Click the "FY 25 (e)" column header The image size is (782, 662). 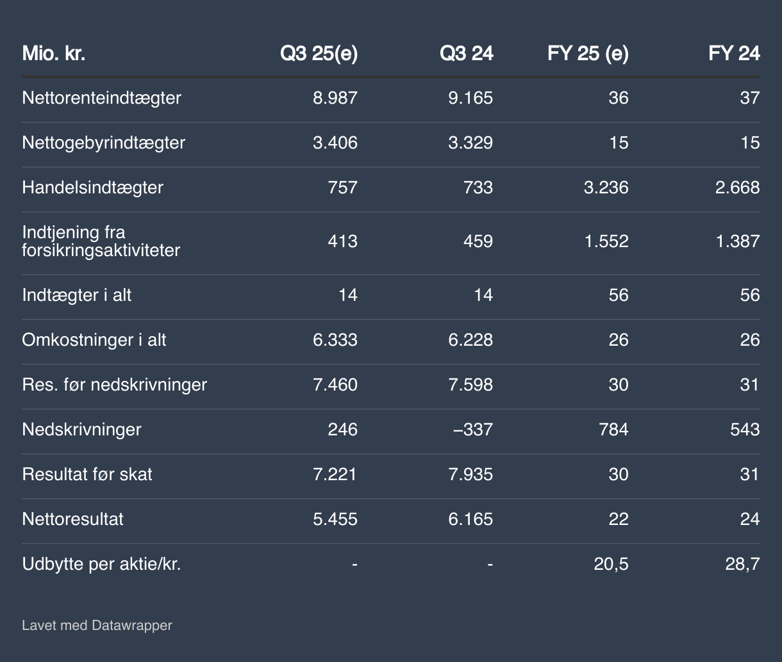pos(588,54)
